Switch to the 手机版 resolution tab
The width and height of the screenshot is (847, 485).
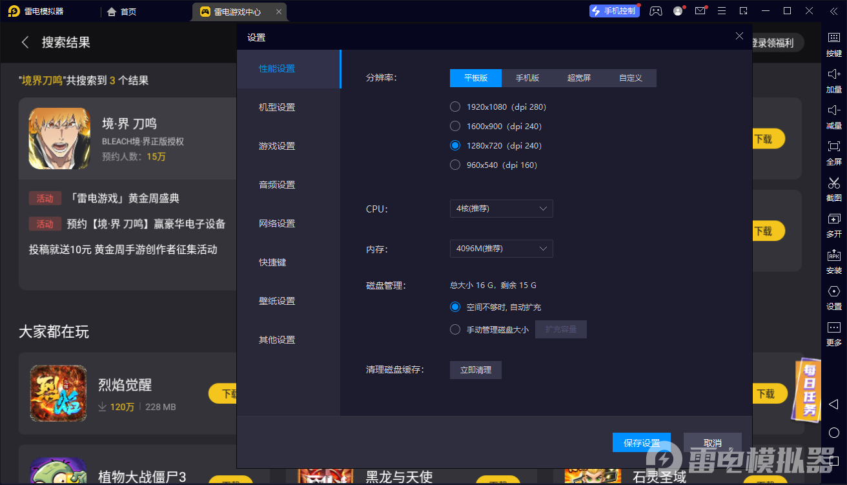coord(527,77)
